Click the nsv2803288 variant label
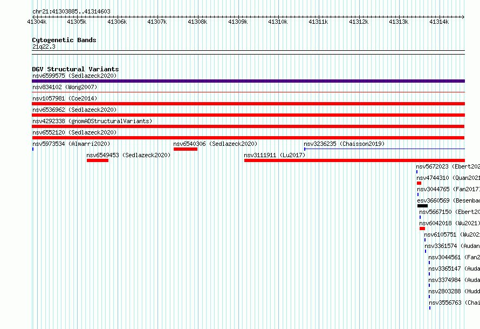 pos(454,291)
